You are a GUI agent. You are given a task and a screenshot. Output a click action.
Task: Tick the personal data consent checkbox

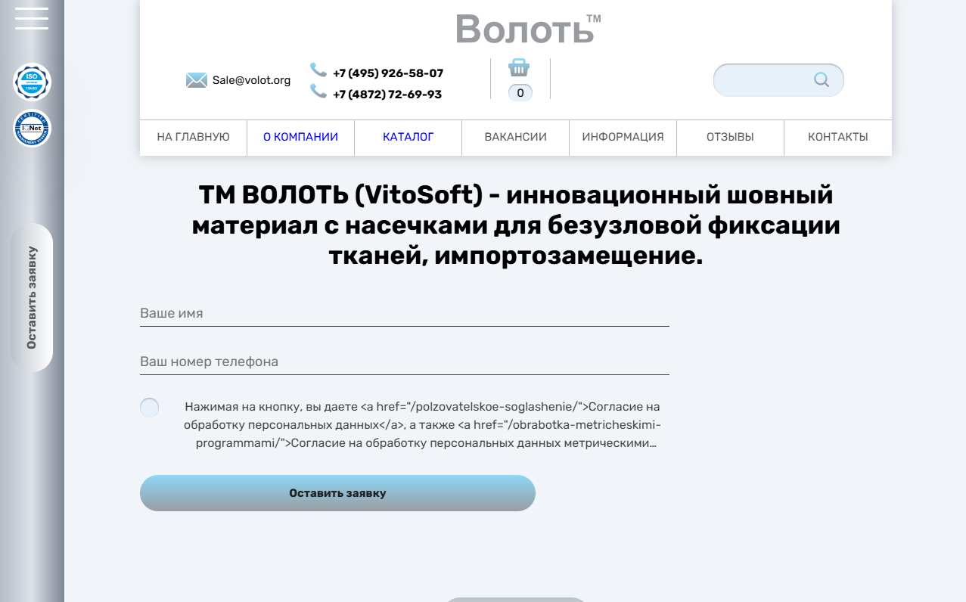click(x=150, y=408)
